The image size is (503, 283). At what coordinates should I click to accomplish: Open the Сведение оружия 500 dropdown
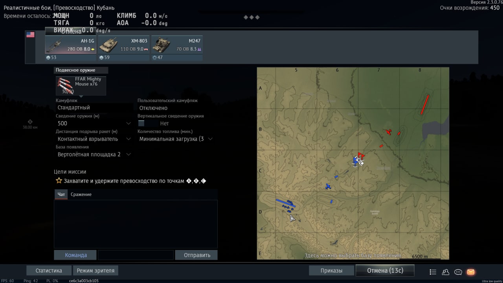[x=94, y=123]
